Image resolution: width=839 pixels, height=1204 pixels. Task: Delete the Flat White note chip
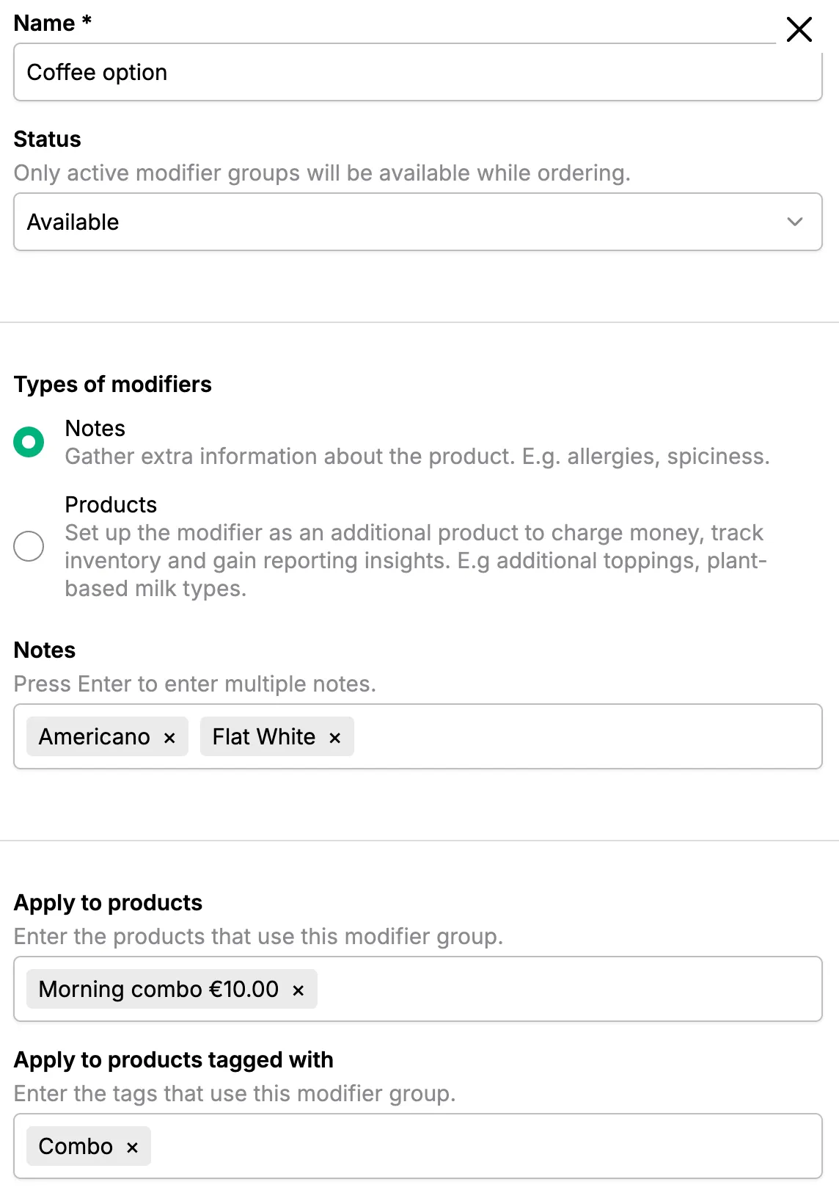click(x=335, y=738)
